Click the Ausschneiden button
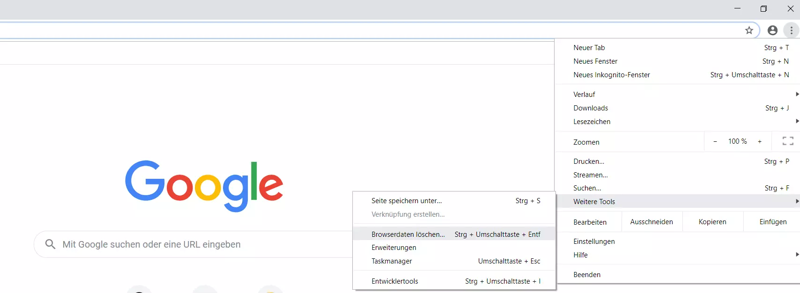The height and width of the screenshot is (293, 800). (x=652, y=222)
